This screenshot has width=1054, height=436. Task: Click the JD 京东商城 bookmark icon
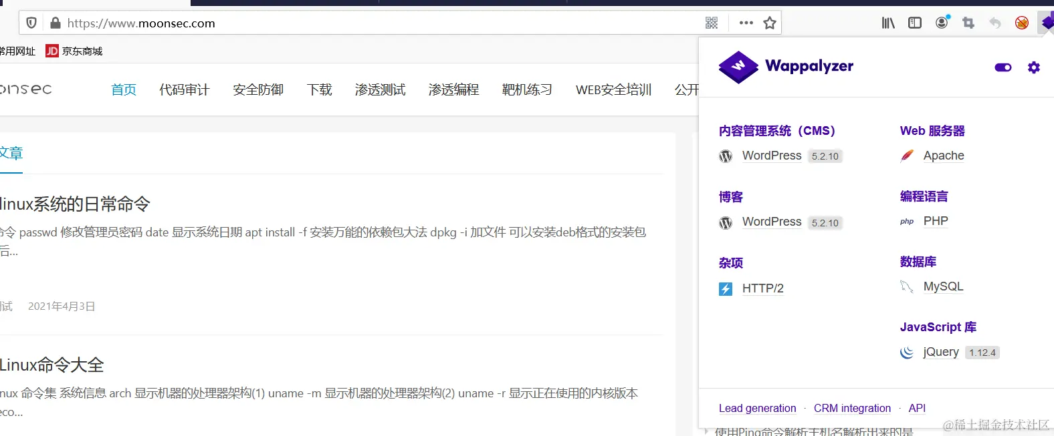click(x=52, y=51)
